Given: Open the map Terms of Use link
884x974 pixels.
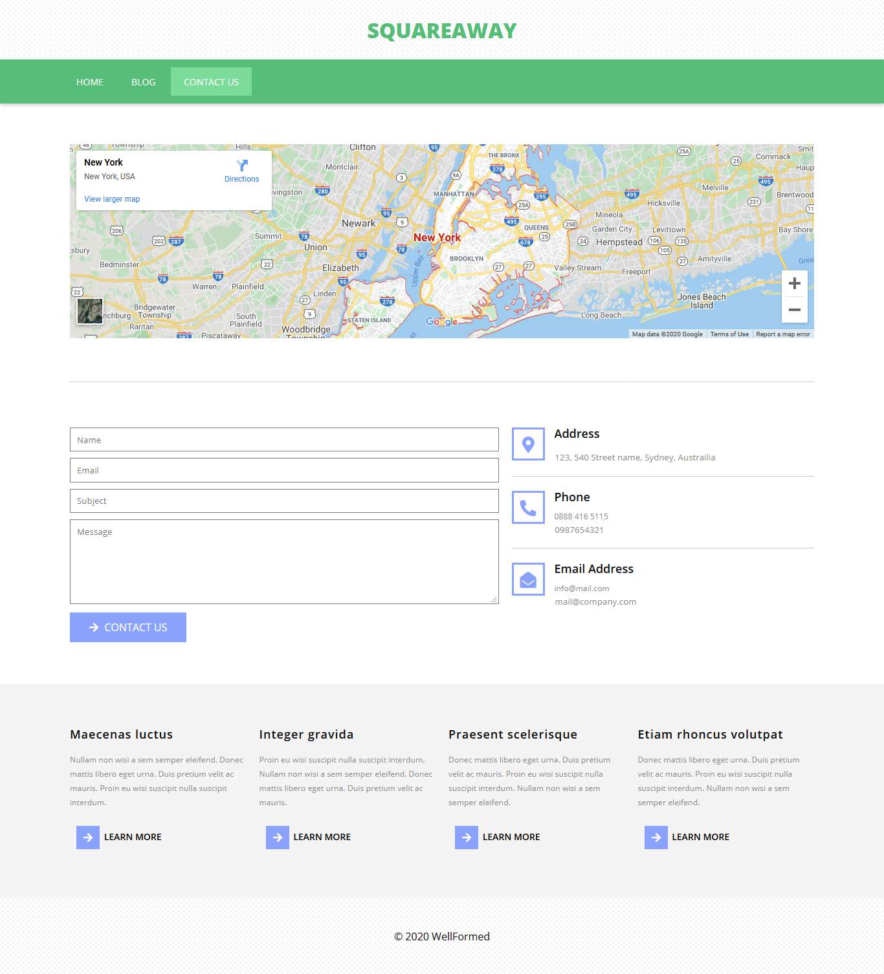Looking at the screenshot, I should tap(729, 334).
